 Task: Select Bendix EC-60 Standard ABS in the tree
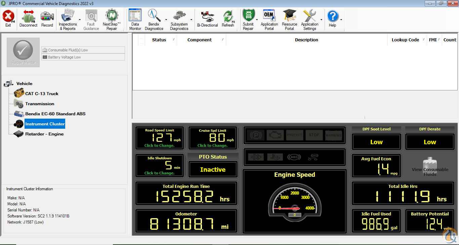55,114
